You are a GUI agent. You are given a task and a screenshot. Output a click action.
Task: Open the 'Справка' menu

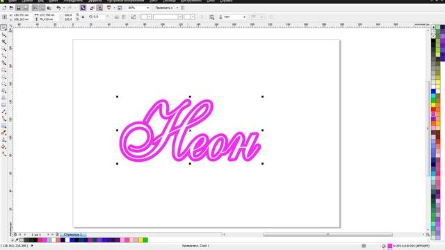[x=226, y=1]
